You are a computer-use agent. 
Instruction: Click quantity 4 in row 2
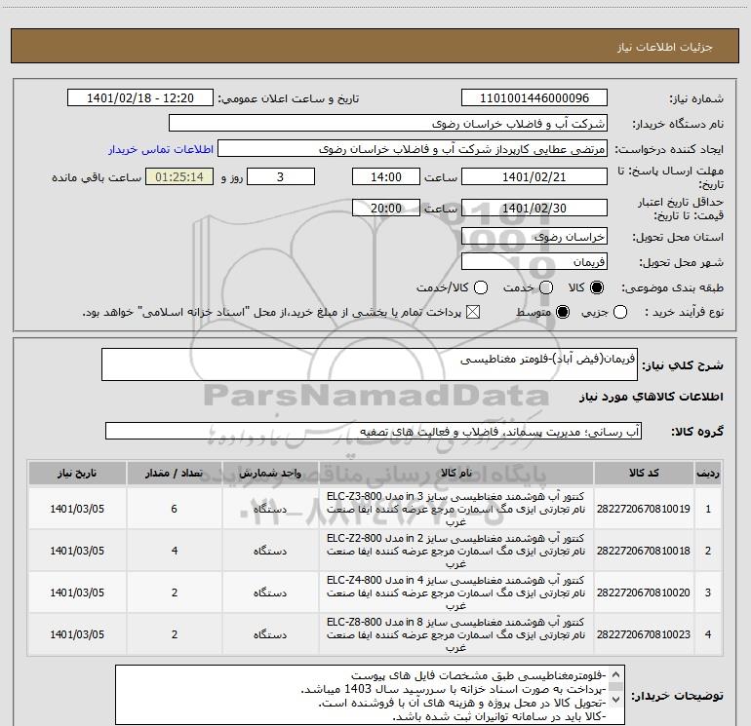pyautogui.click(x=175, y=551)
